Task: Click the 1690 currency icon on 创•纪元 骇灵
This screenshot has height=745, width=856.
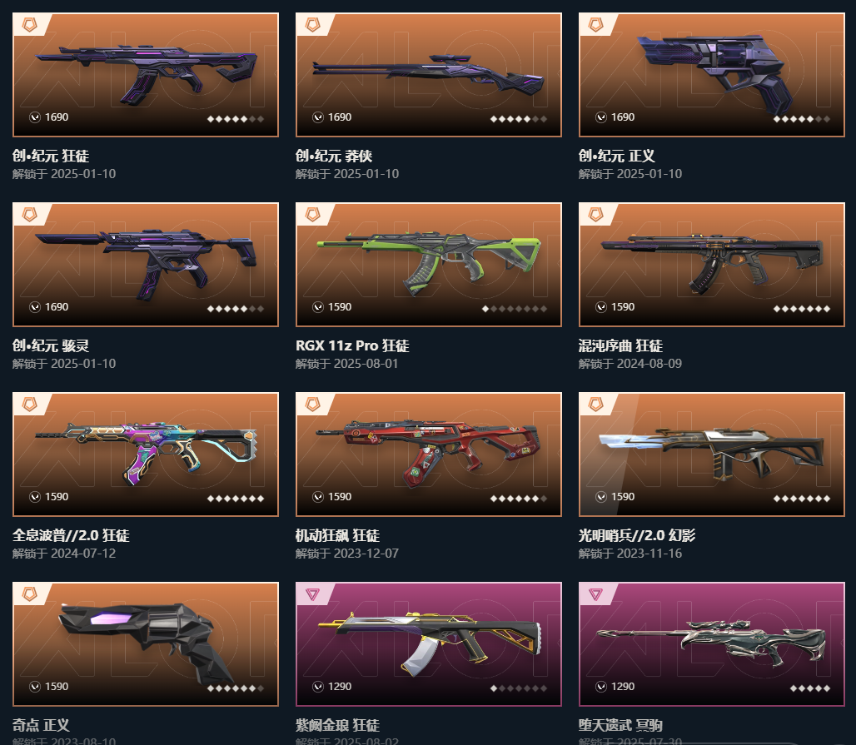Action: tap(35, 307)
